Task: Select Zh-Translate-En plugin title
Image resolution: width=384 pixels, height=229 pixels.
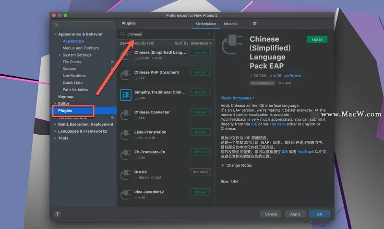Action: click(x=150, y=152)
